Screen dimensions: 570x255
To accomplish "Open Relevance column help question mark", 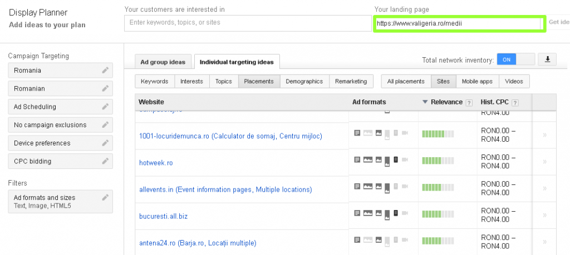I will pyautogui.click(x=469, y=103).
